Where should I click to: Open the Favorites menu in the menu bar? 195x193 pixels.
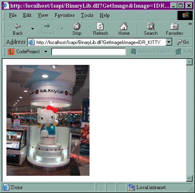pyautogui.click(x=64, y=15)
